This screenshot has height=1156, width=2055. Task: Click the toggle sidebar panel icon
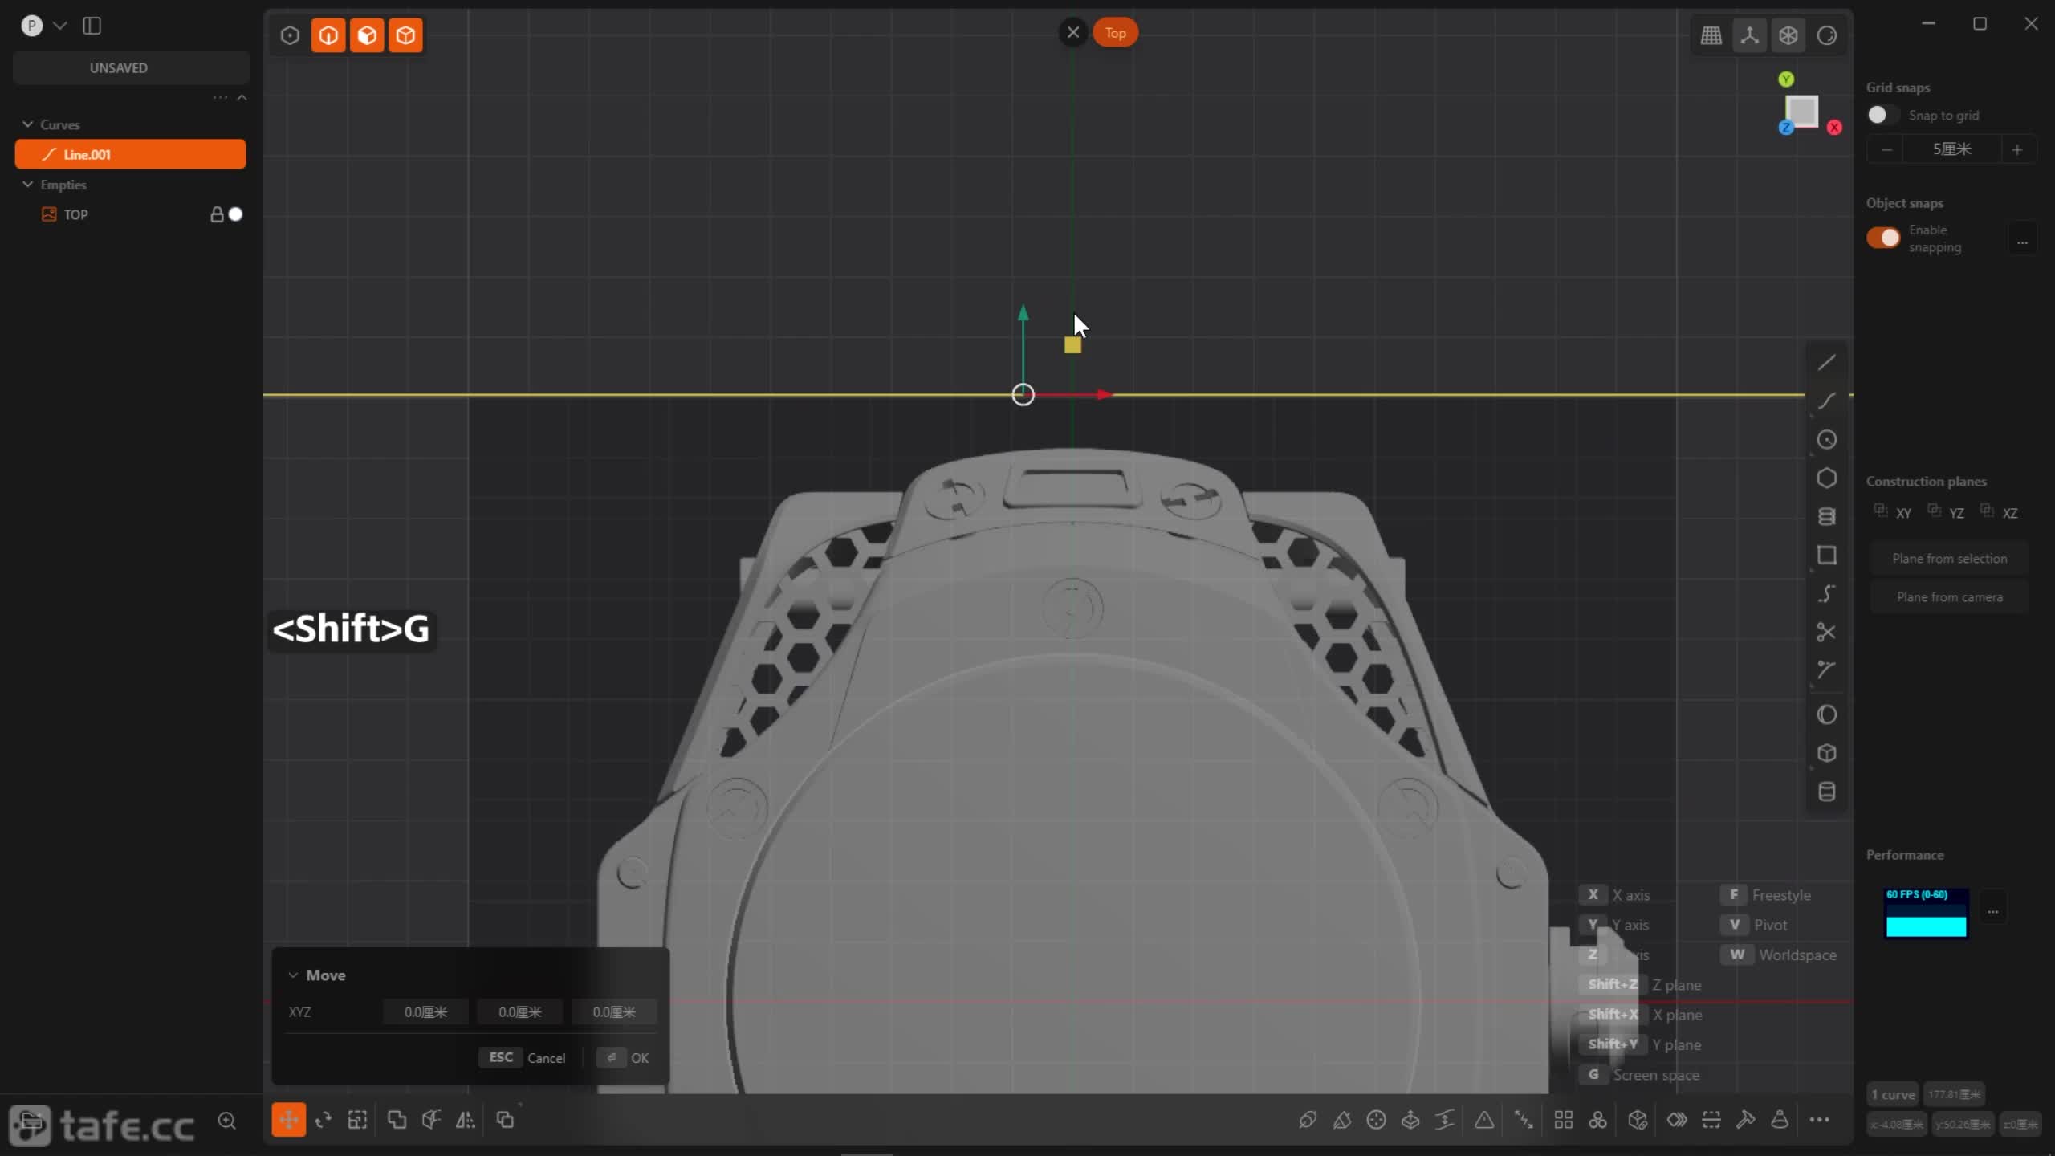92,26
